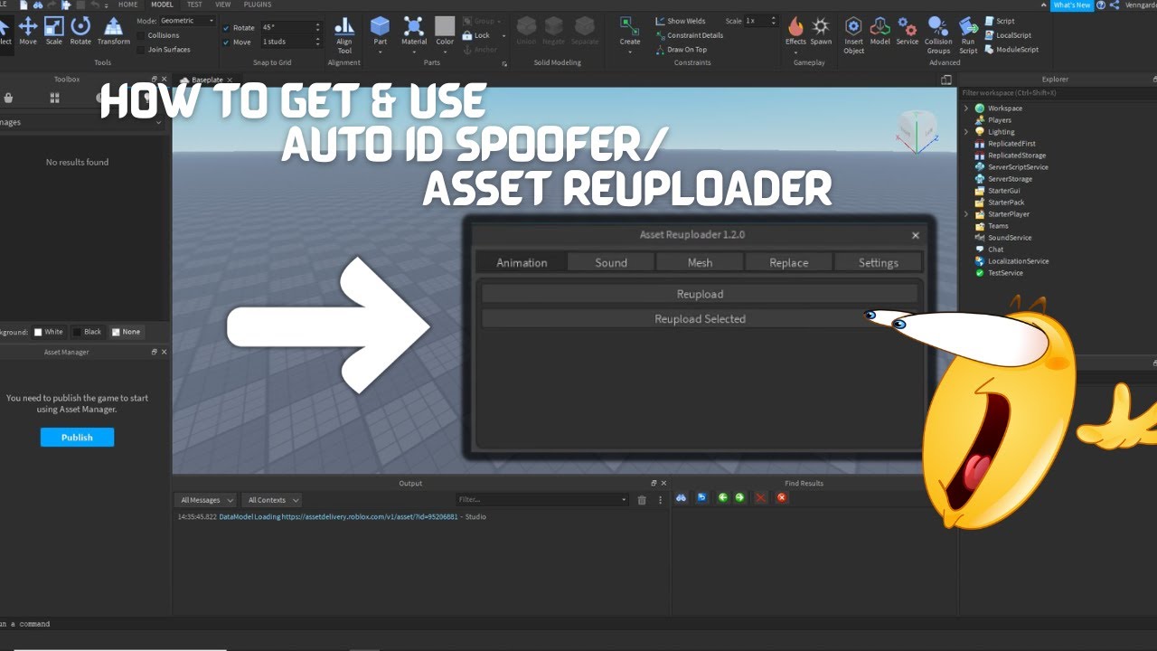The height and width of the screenshot is (651, 1157).
Task: Switch to the TEST ribbon tab
Action: [x=194, y=5]
